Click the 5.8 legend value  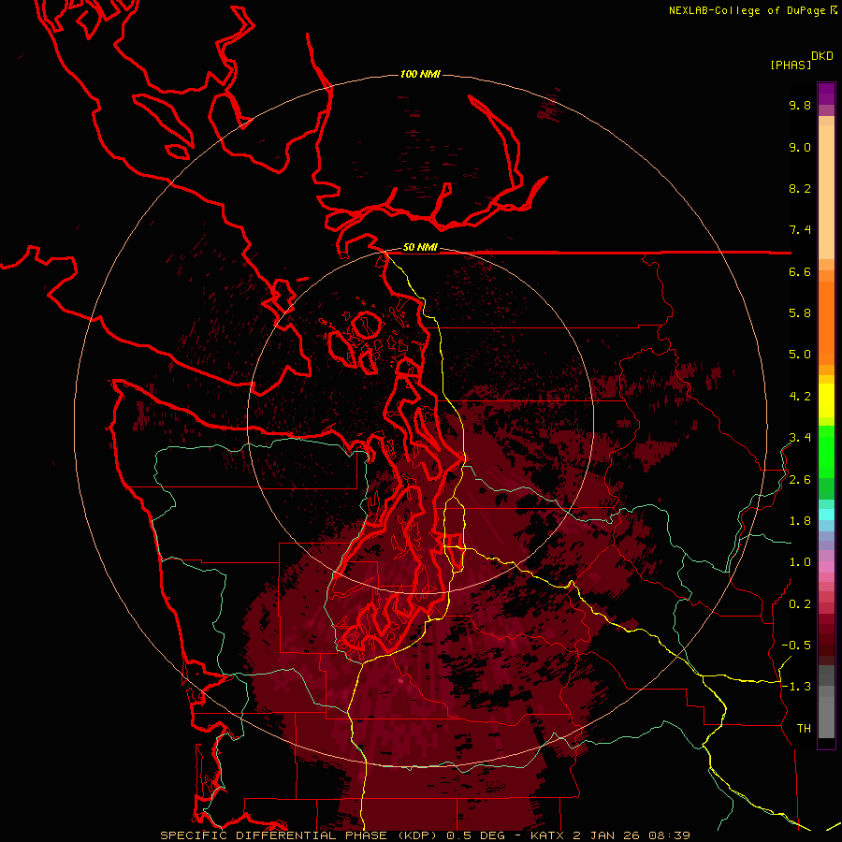coord(800,313)
